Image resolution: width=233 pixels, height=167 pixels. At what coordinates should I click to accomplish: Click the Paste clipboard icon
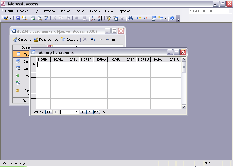(x=68, y=18)
